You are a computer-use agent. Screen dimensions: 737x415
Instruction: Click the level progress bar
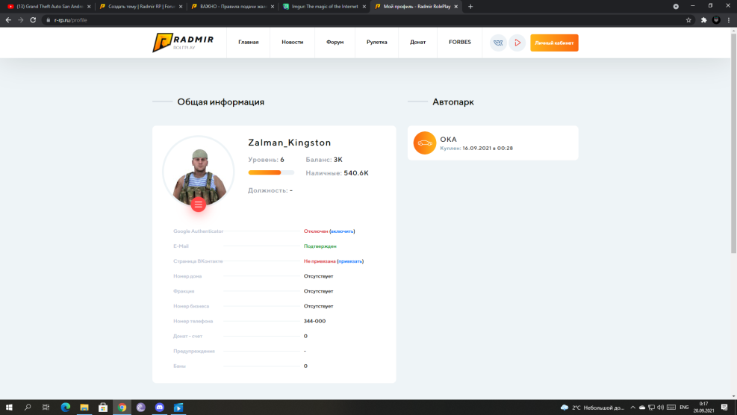point(271,173)
